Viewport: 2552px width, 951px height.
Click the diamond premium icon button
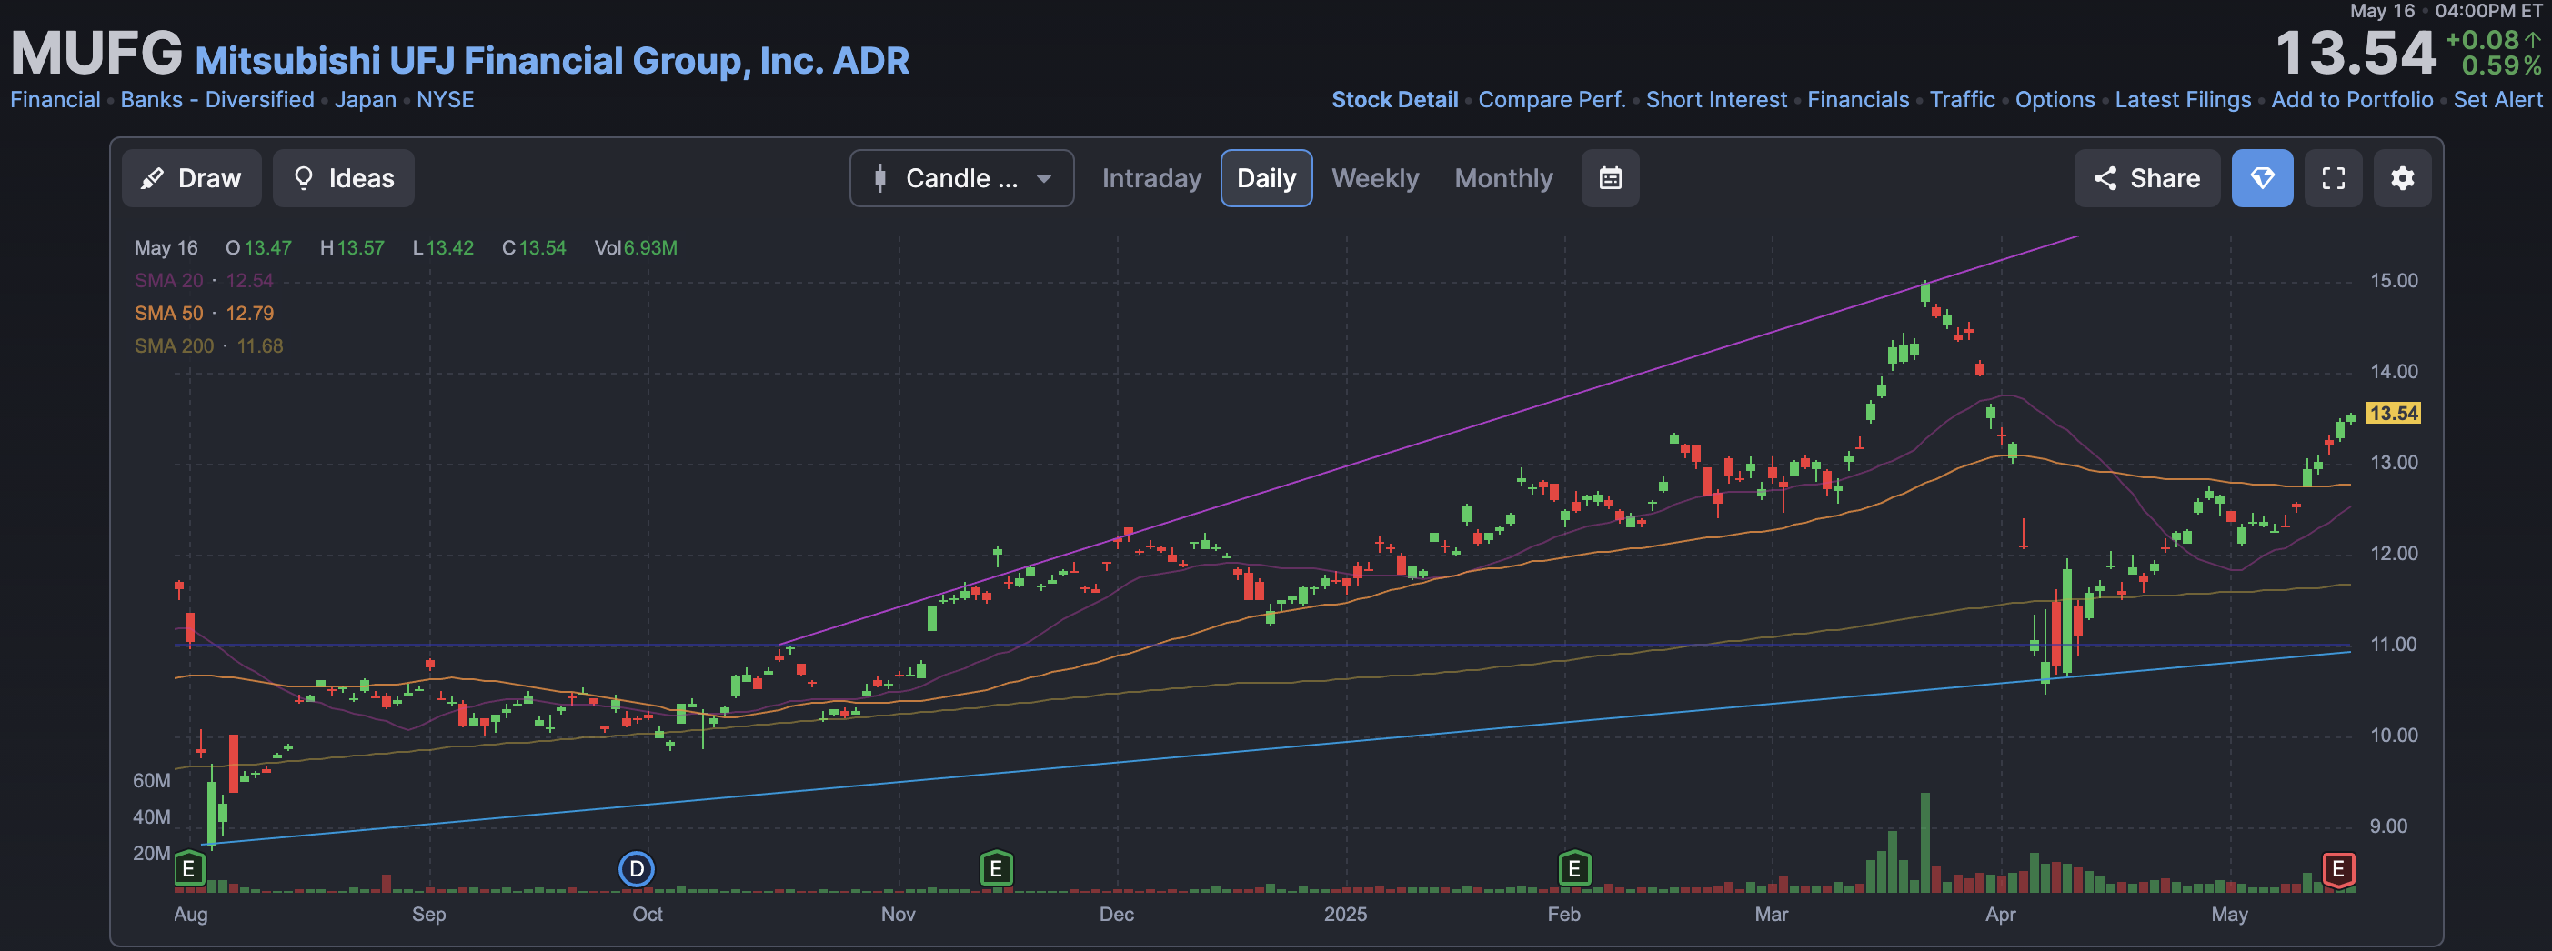tap(2262, 178)
